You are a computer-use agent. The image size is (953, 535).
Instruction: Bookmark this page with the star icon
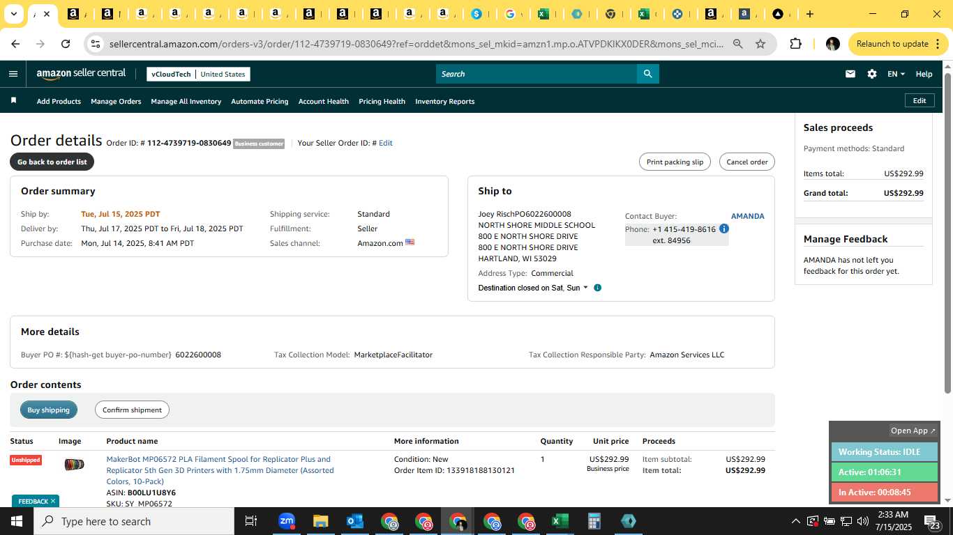click(x=760, y=44)
